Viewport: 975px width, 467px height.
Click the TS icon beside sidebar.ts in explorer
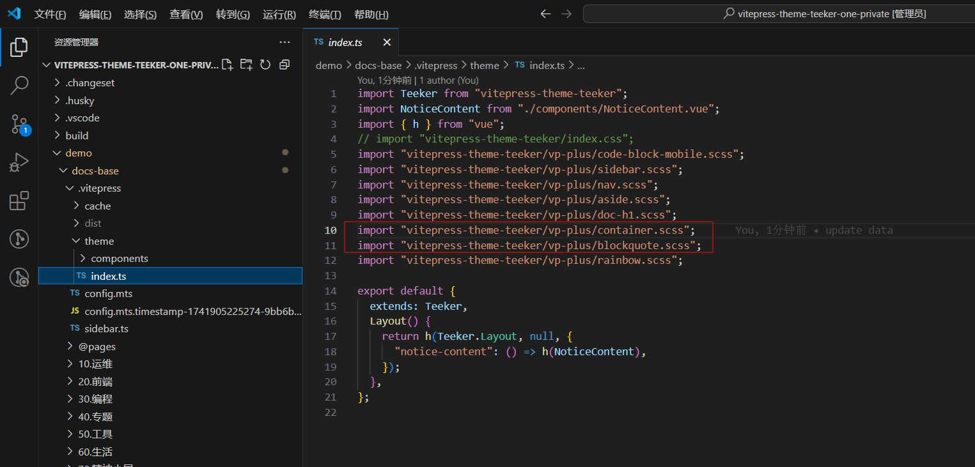pyautogui.click(x=75, y=328)
